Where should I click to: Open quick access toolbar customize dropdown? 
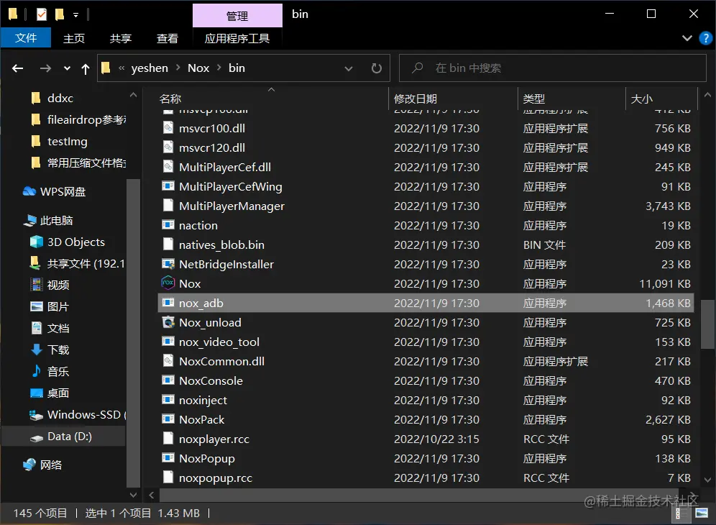[75, 15]
